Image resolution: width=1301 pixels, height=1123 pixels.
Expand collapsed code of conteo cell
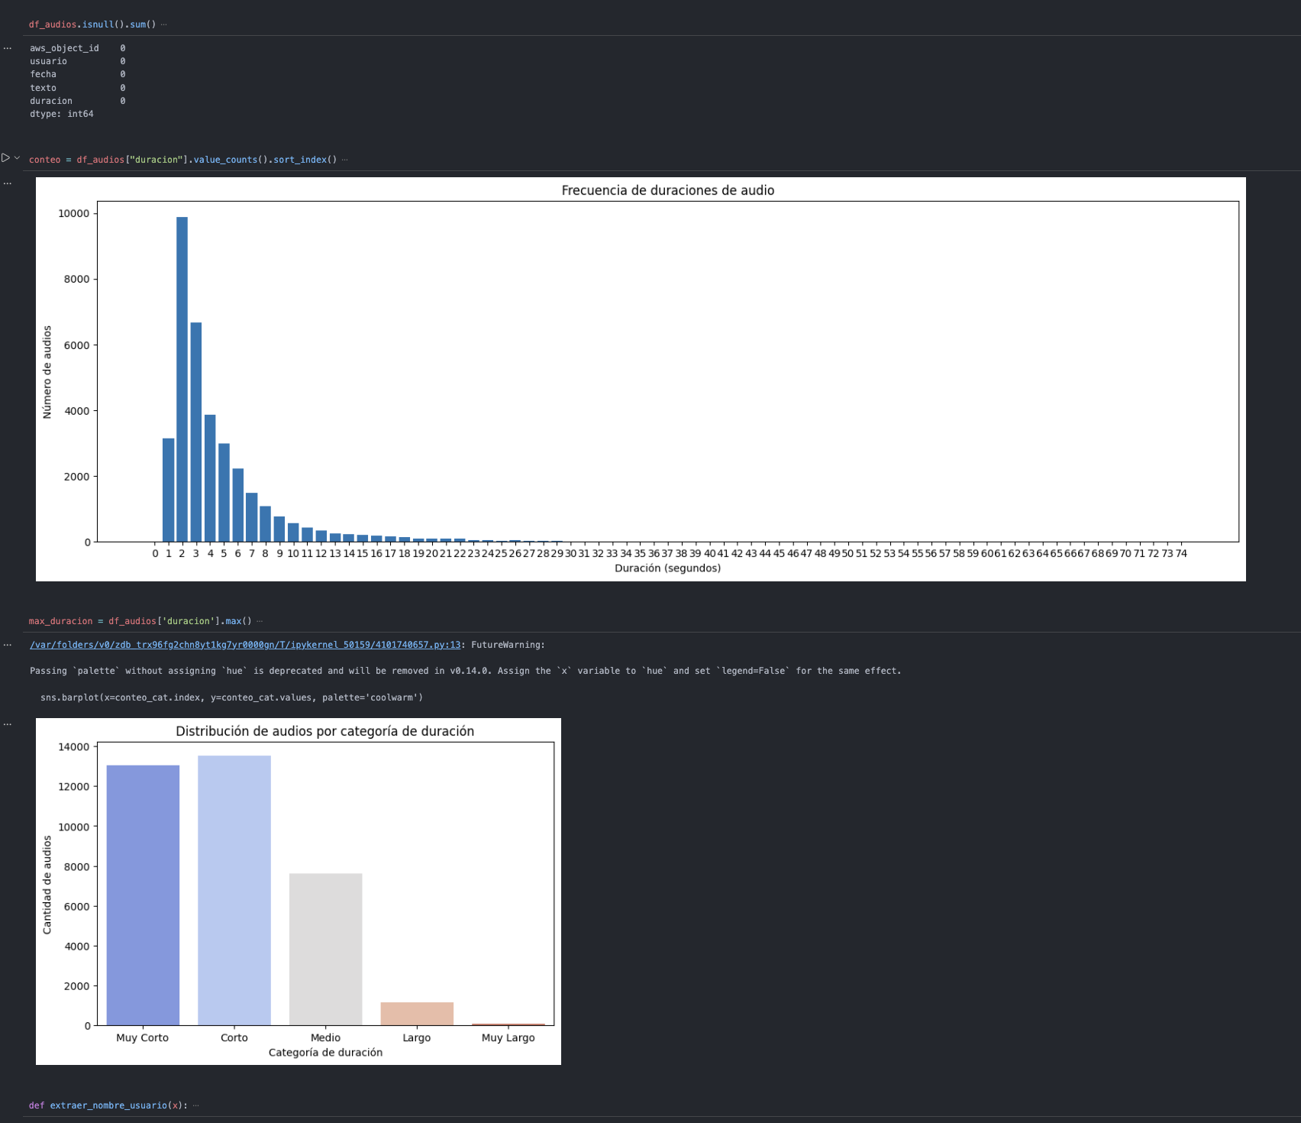tap(344, 160)
